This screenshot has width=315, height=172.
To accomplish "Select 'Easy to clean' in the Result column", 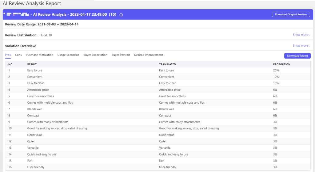I will pyautogui.click(x=36, y=83).
